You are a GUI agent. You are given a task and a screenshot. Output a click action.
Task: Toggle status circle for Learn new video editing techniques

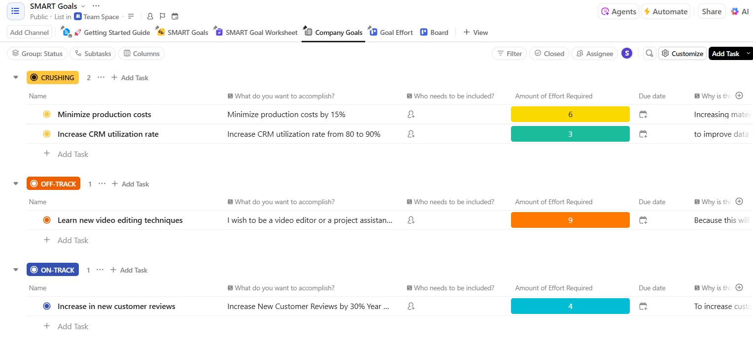pyautogui.click(x=47, y=220)
